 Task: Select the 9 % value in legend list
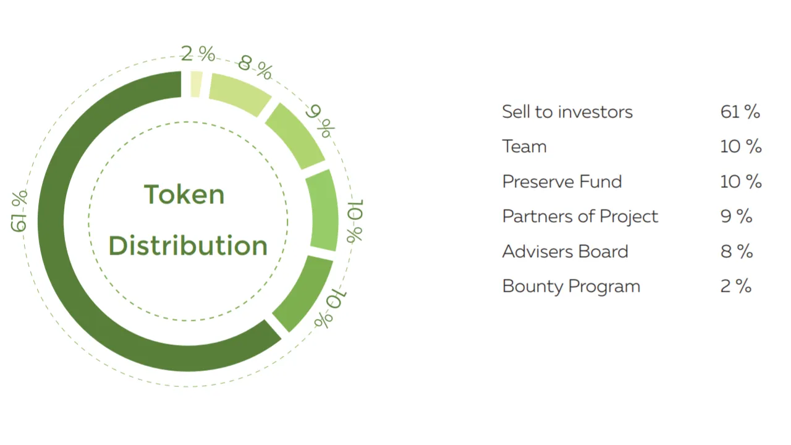(737, 216)
